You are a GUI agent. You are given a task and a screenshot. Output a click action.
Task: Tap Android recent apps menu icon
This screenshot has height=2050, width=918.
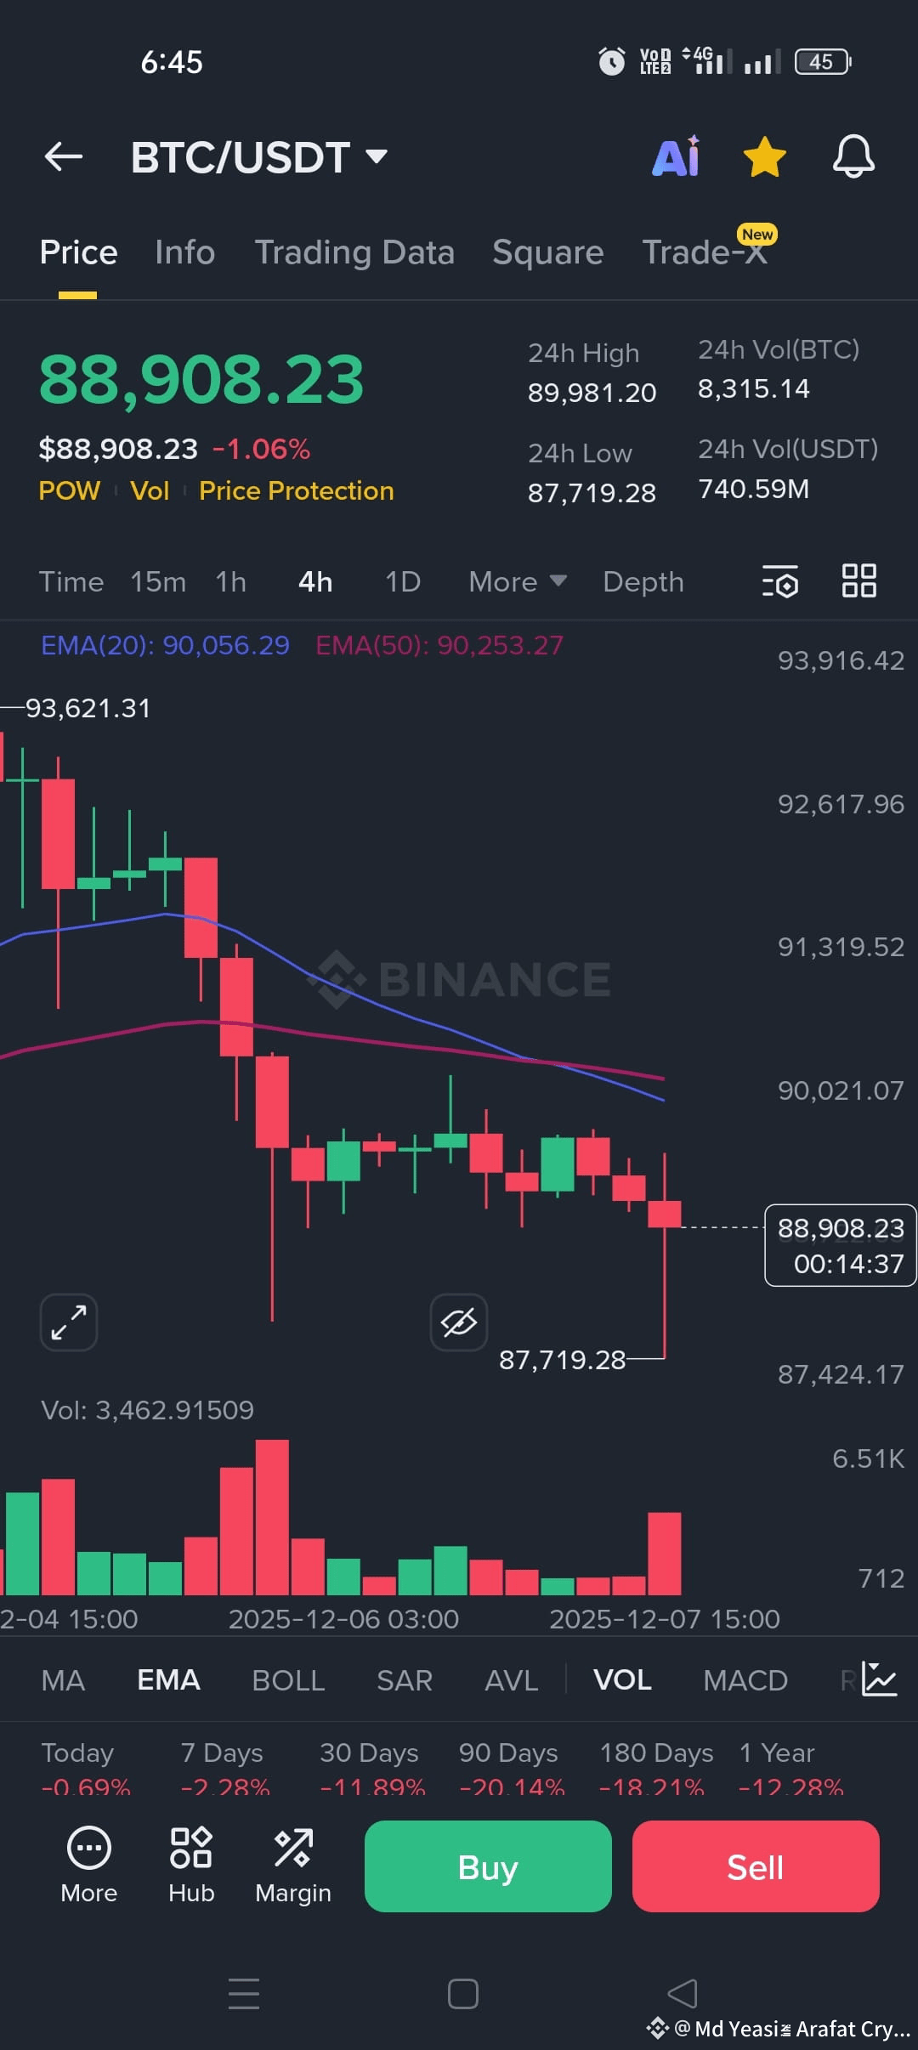pos(244,1993)
